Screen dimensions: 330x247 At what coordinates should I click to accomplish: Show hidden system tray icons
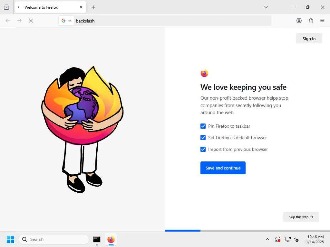[x=267, y=239]
